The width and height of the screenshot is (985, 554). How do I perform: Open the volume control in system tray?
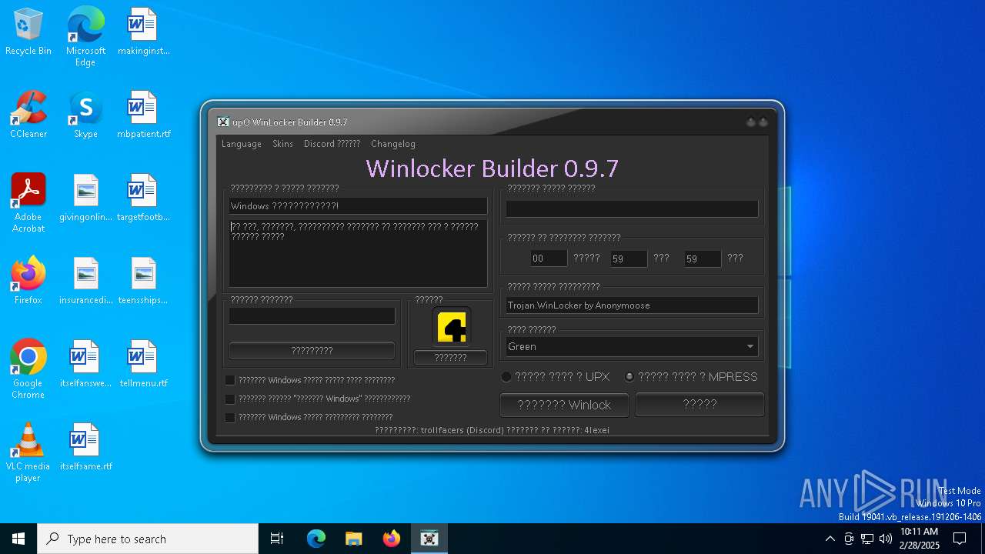pos(886,539)
